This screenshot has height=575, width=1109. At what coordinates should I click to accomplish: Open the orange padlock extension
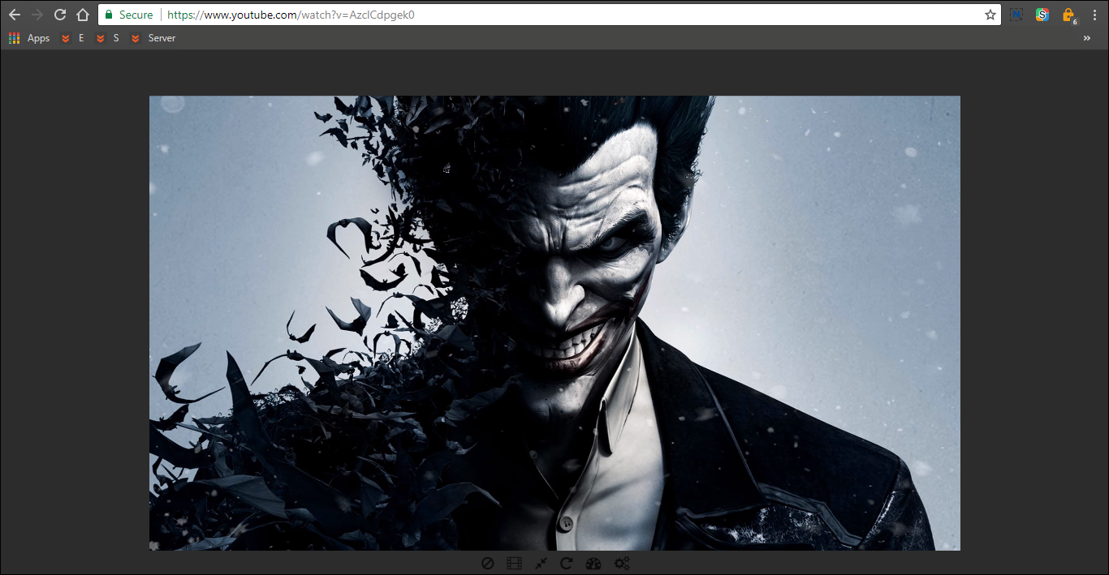coord(1068,15)
